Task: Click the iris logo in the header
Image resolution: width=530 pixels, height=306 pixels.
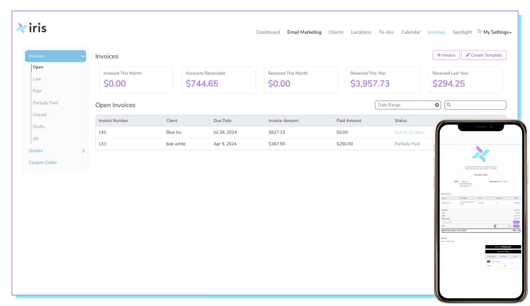Action: 31,28
